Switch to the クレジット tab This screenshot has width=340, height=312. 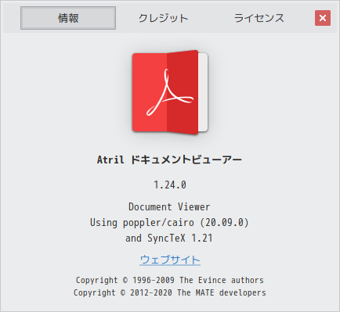coord(164,18)
